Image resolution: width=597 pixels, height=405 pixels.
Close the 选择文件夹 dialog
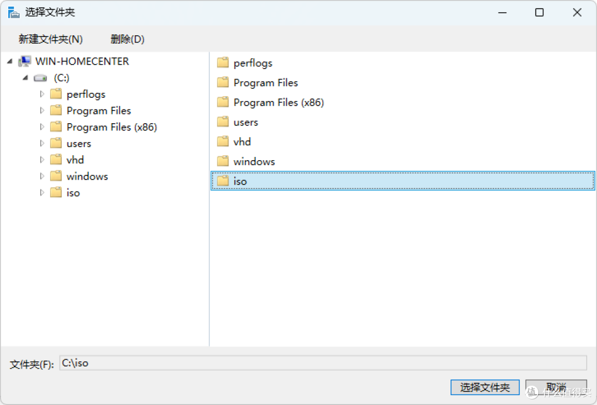(577, 13)
